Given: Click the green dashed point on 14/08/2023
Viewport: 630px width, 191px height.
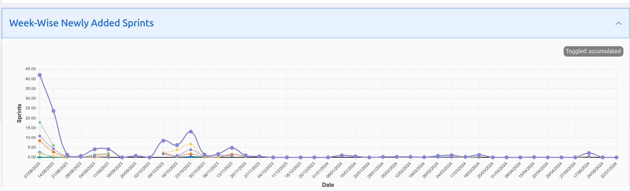Looking at the screenshot, I should tap(54, 146).
